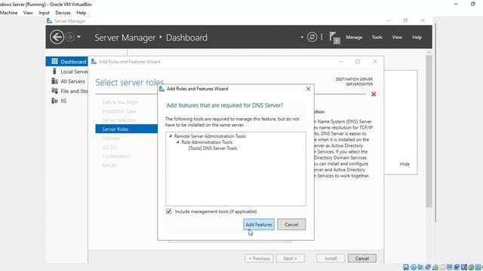The height and width of the screenshot is (271, 483).
Task: Click the VirtualBox display status icon
Action: click(x=450, y=267)
